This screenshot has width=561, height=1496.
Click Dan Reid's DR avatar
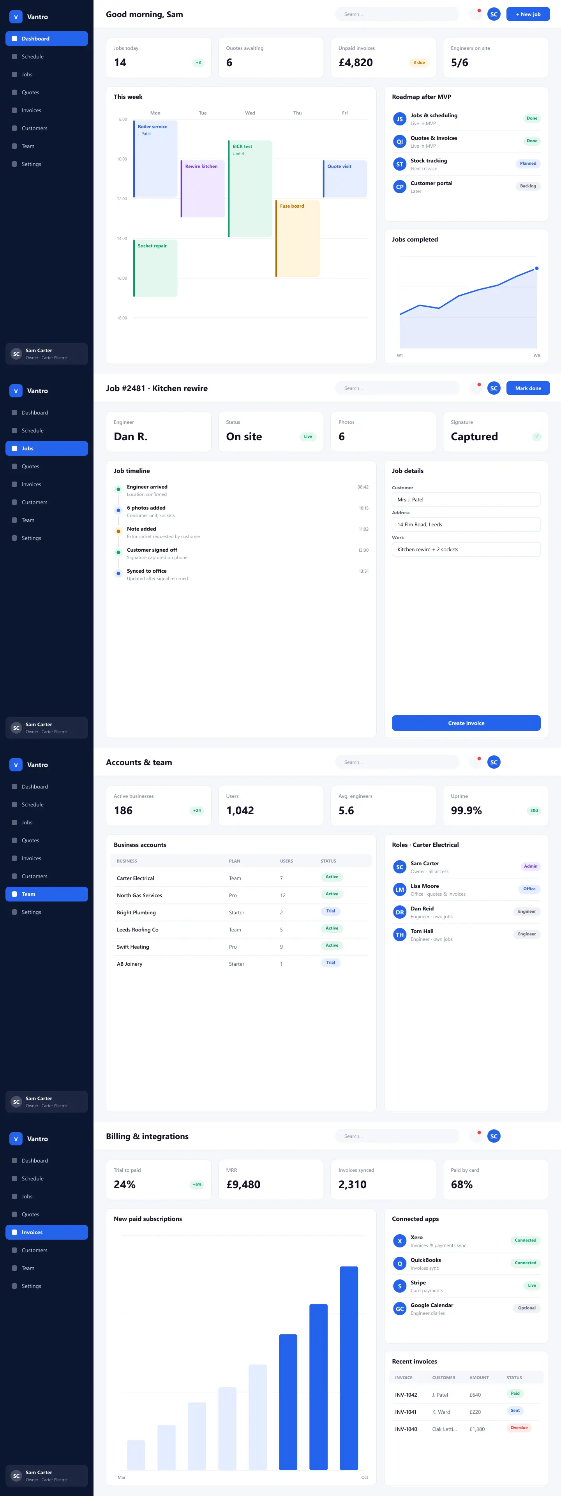400,912
